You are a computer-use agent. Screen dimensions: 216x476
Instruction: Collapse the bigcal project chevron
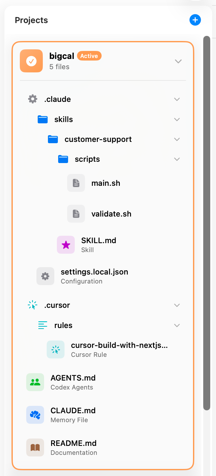point(178,61)
